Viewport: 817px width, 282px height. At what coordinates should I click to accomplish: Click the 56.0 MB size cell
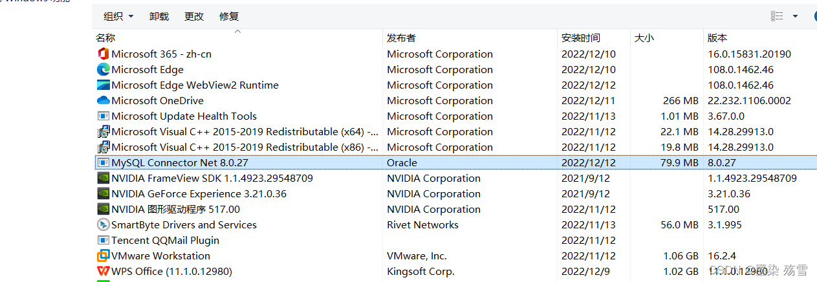(x=679, y=224)
